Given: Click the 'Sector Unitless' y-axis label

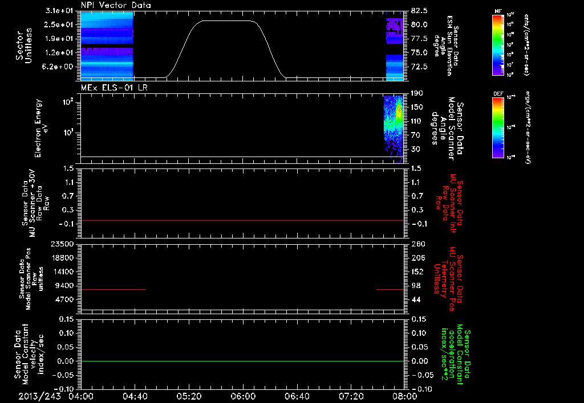Looking at the screenshot, I should pyautogui.click(x=24, y=46).
